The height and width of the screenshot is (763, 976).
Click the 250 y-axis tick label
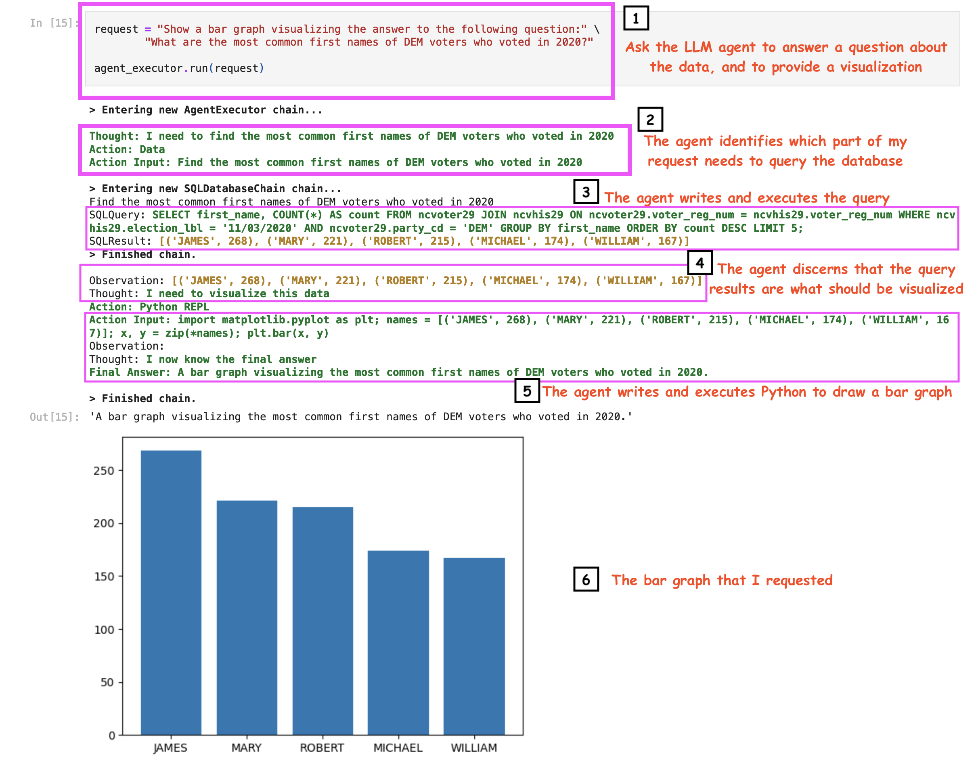point(104,471)
